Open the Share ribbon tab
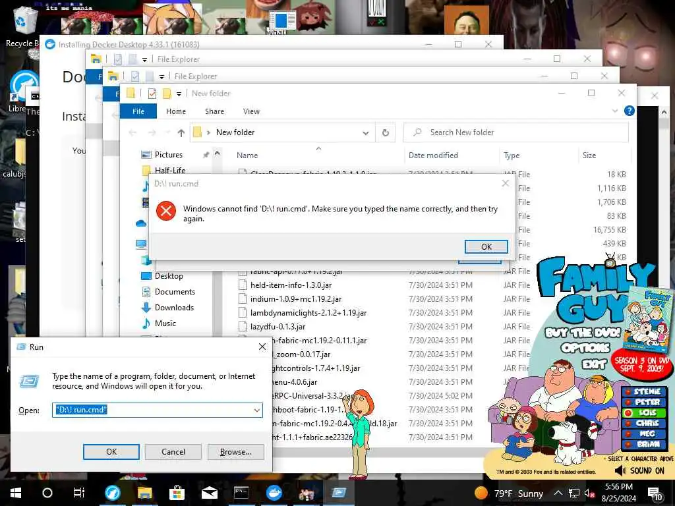 214,111
